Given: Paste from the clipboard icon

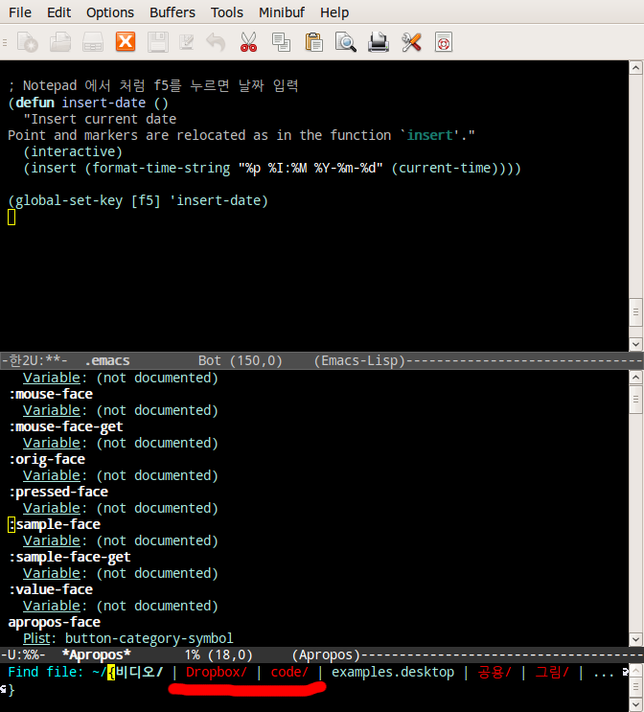Looking at the screenshot, I should pyautogui.click(x=313, y=42).
